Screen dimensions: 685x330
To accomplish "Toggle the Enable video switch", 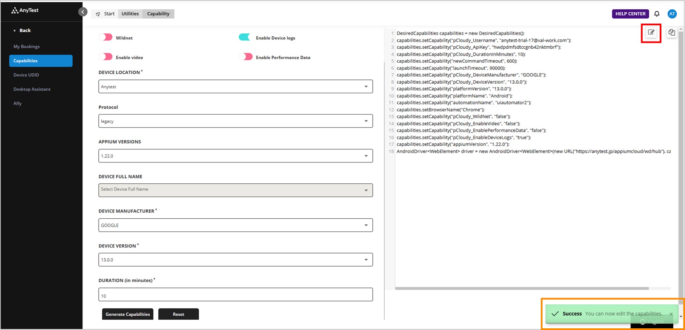I will click(106, 57).
